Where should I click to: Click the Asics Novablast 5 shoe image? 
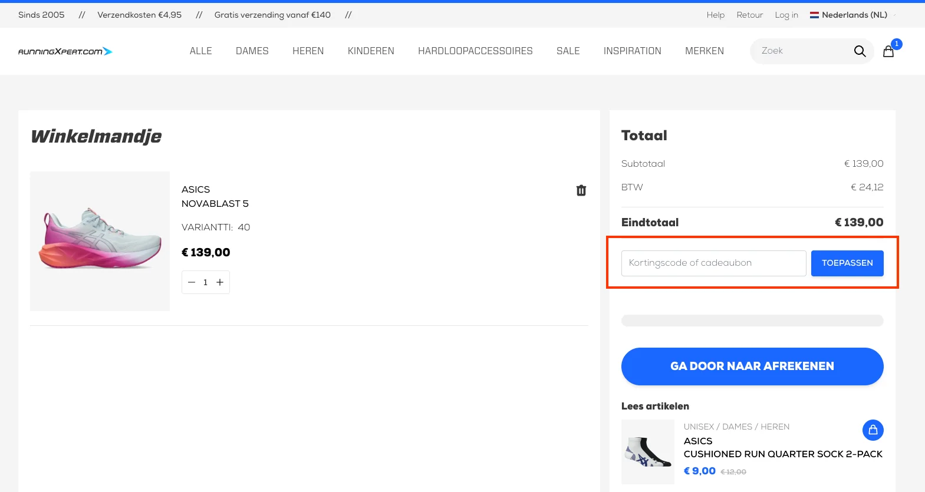point(100,241)
